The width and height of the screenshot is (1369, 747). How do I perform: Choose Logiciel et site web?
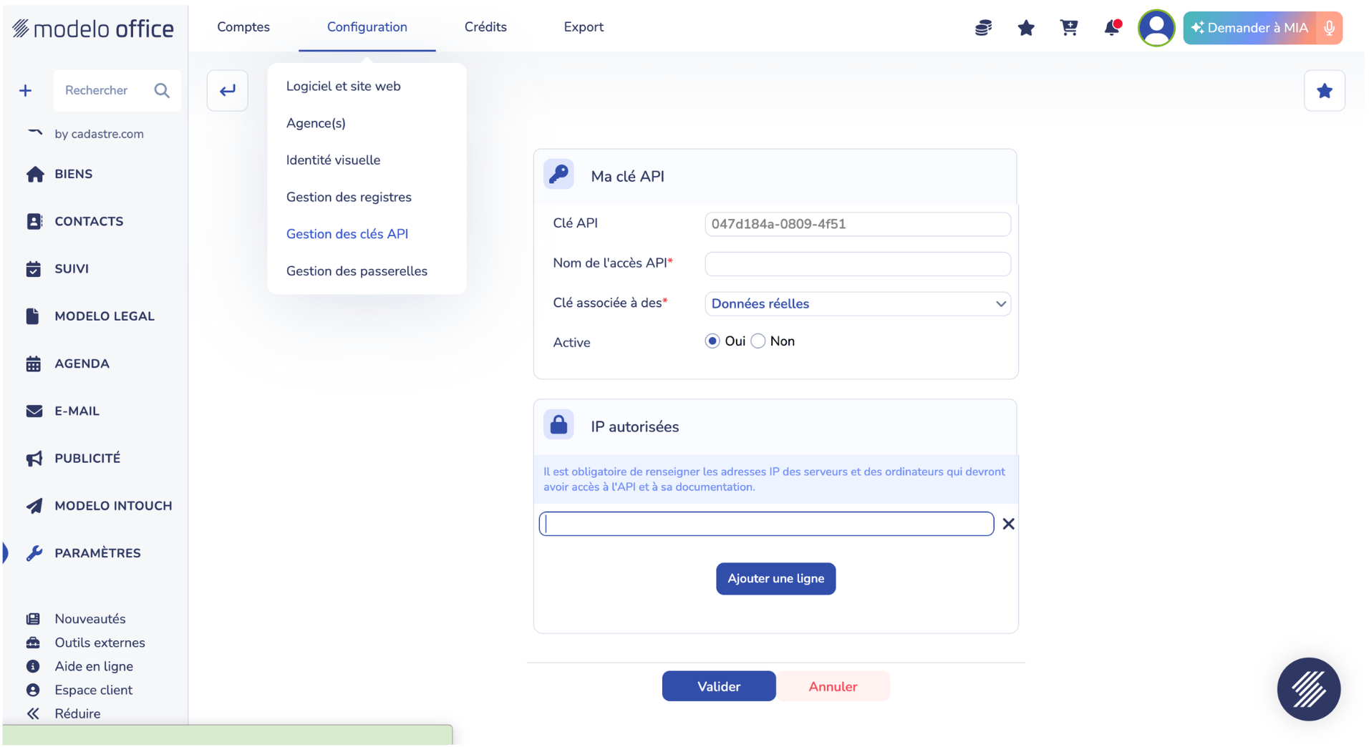point(344,86)
